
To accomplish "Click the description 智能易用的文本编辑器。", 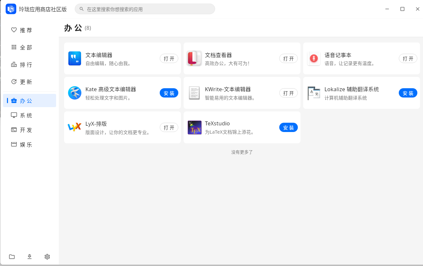I will [x=230, y=98].
